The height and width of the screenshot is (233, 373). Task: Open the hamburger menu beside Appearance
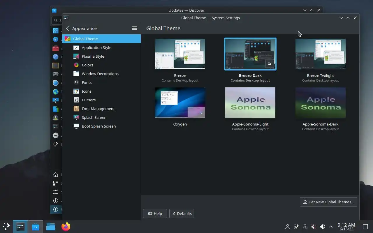tap(135, 28)
